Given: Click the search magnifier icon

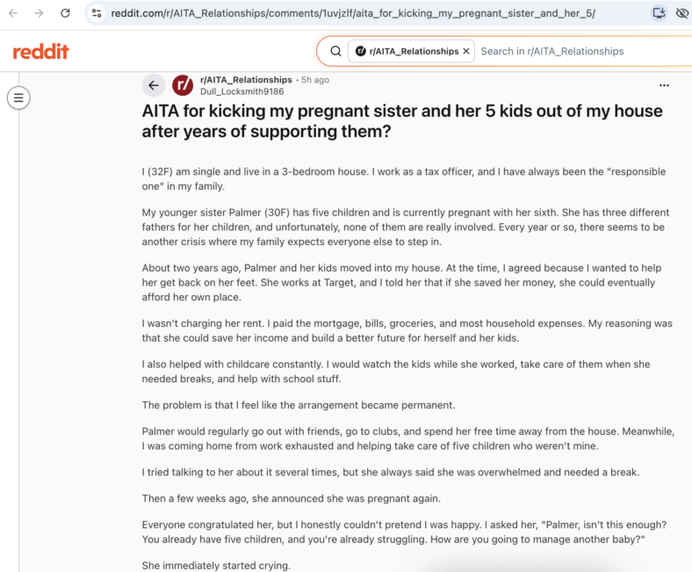Looking at the screenshot, I should pos(335,51).
